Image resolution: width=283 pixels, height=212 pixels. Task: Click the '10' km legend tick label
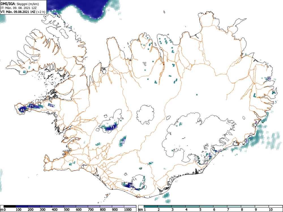(271, 210)
